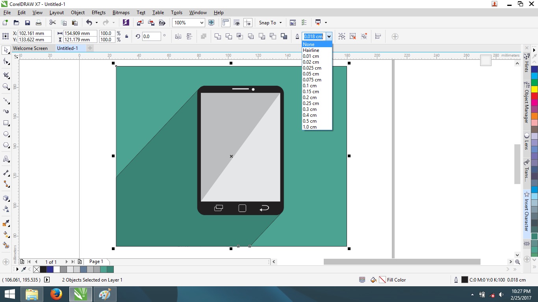538x302 pixels.
Task: Select the Pick tool
Action: (x=6, y=50)
